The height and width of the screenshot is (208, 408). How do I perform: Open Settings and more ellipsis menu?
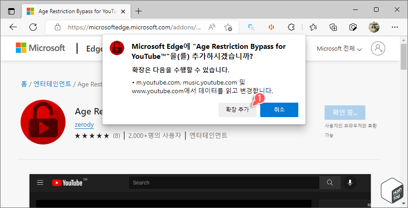click(x=395, y=27)
